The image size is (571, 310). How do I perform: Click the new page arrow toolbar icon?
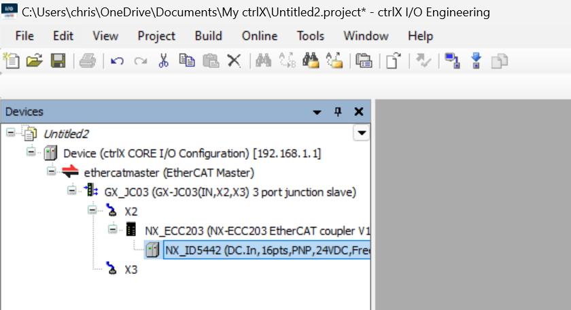click(394, 61)
